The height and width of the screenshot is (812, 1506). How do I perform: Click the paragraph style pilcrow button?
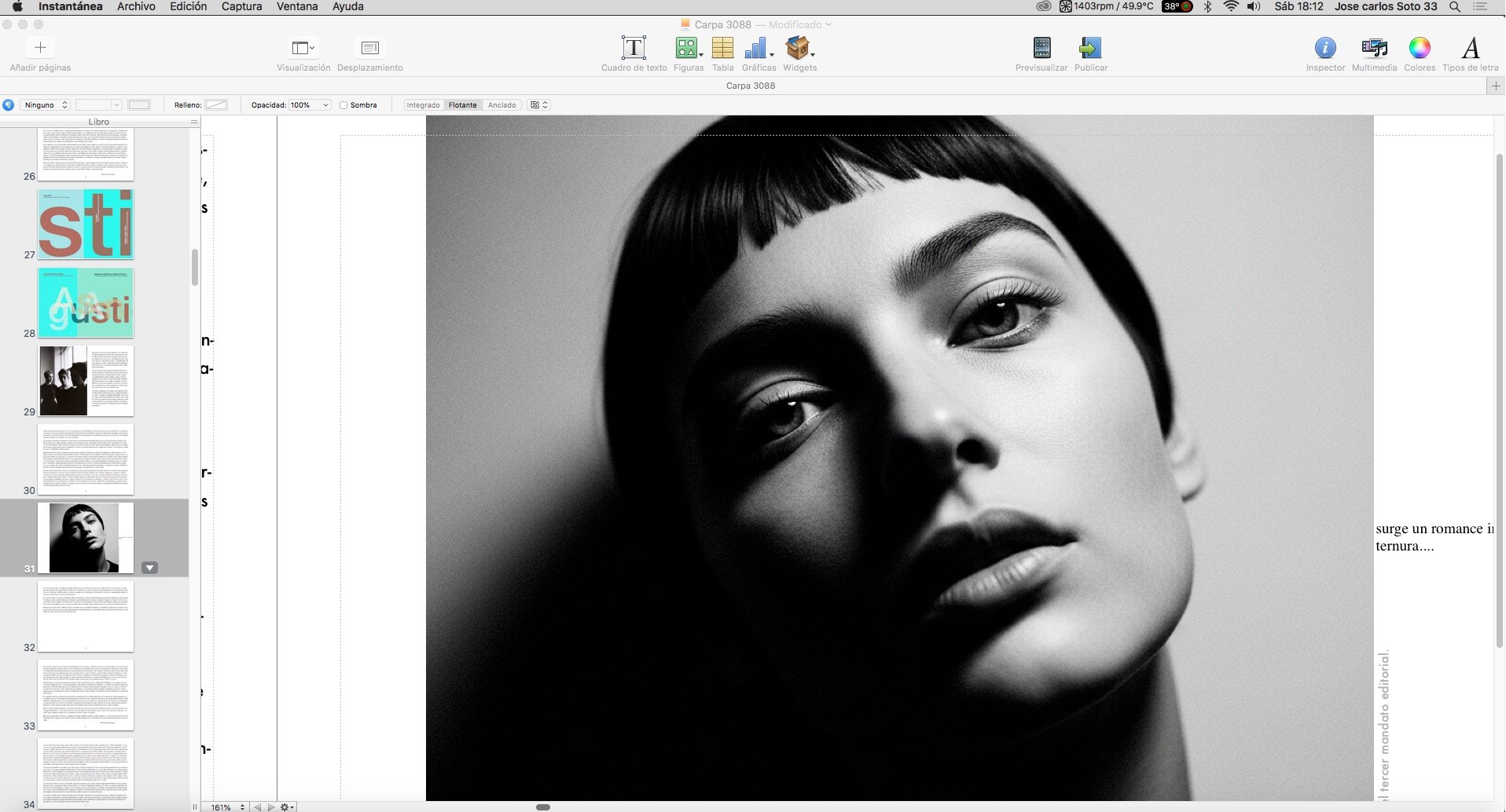click(8, 104)
